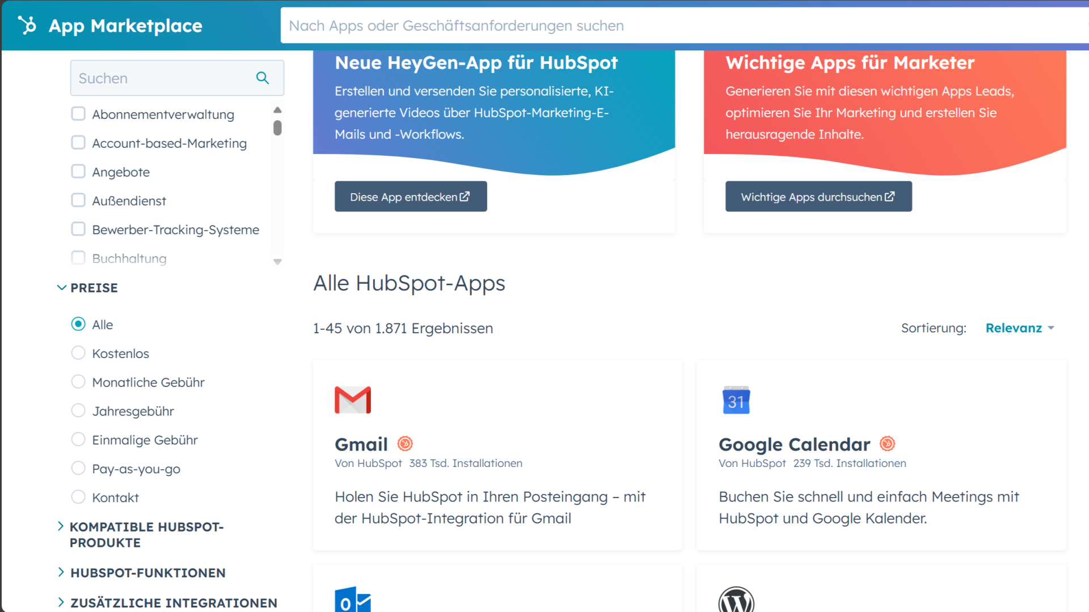
Task: Click the 'Von HubSpot' text under Gmail
Action: click(368, 464)
